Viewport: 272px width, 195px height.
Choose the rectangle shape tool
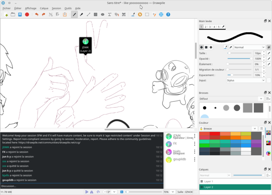tap(96, 14)
